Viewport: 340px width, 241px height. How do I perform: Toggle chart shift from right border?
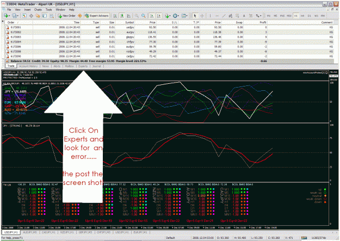(159, 16)
